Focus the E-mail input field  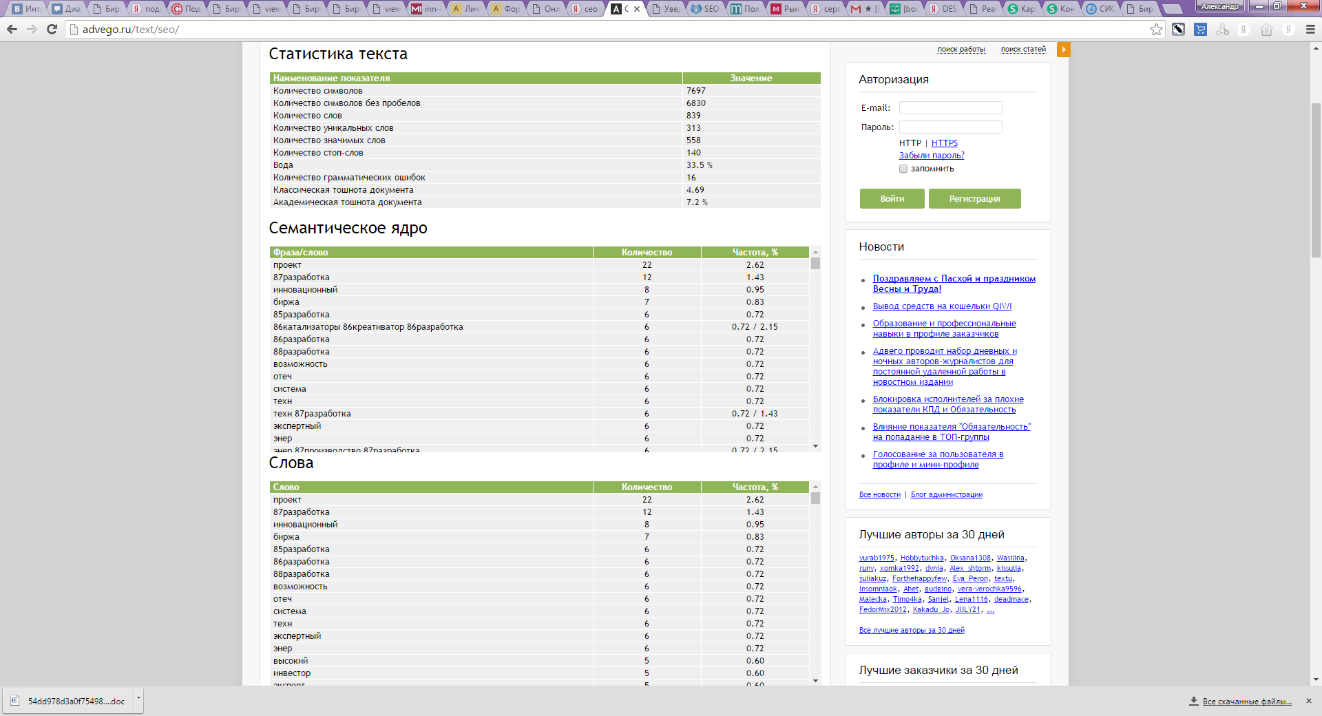[950, 108]
